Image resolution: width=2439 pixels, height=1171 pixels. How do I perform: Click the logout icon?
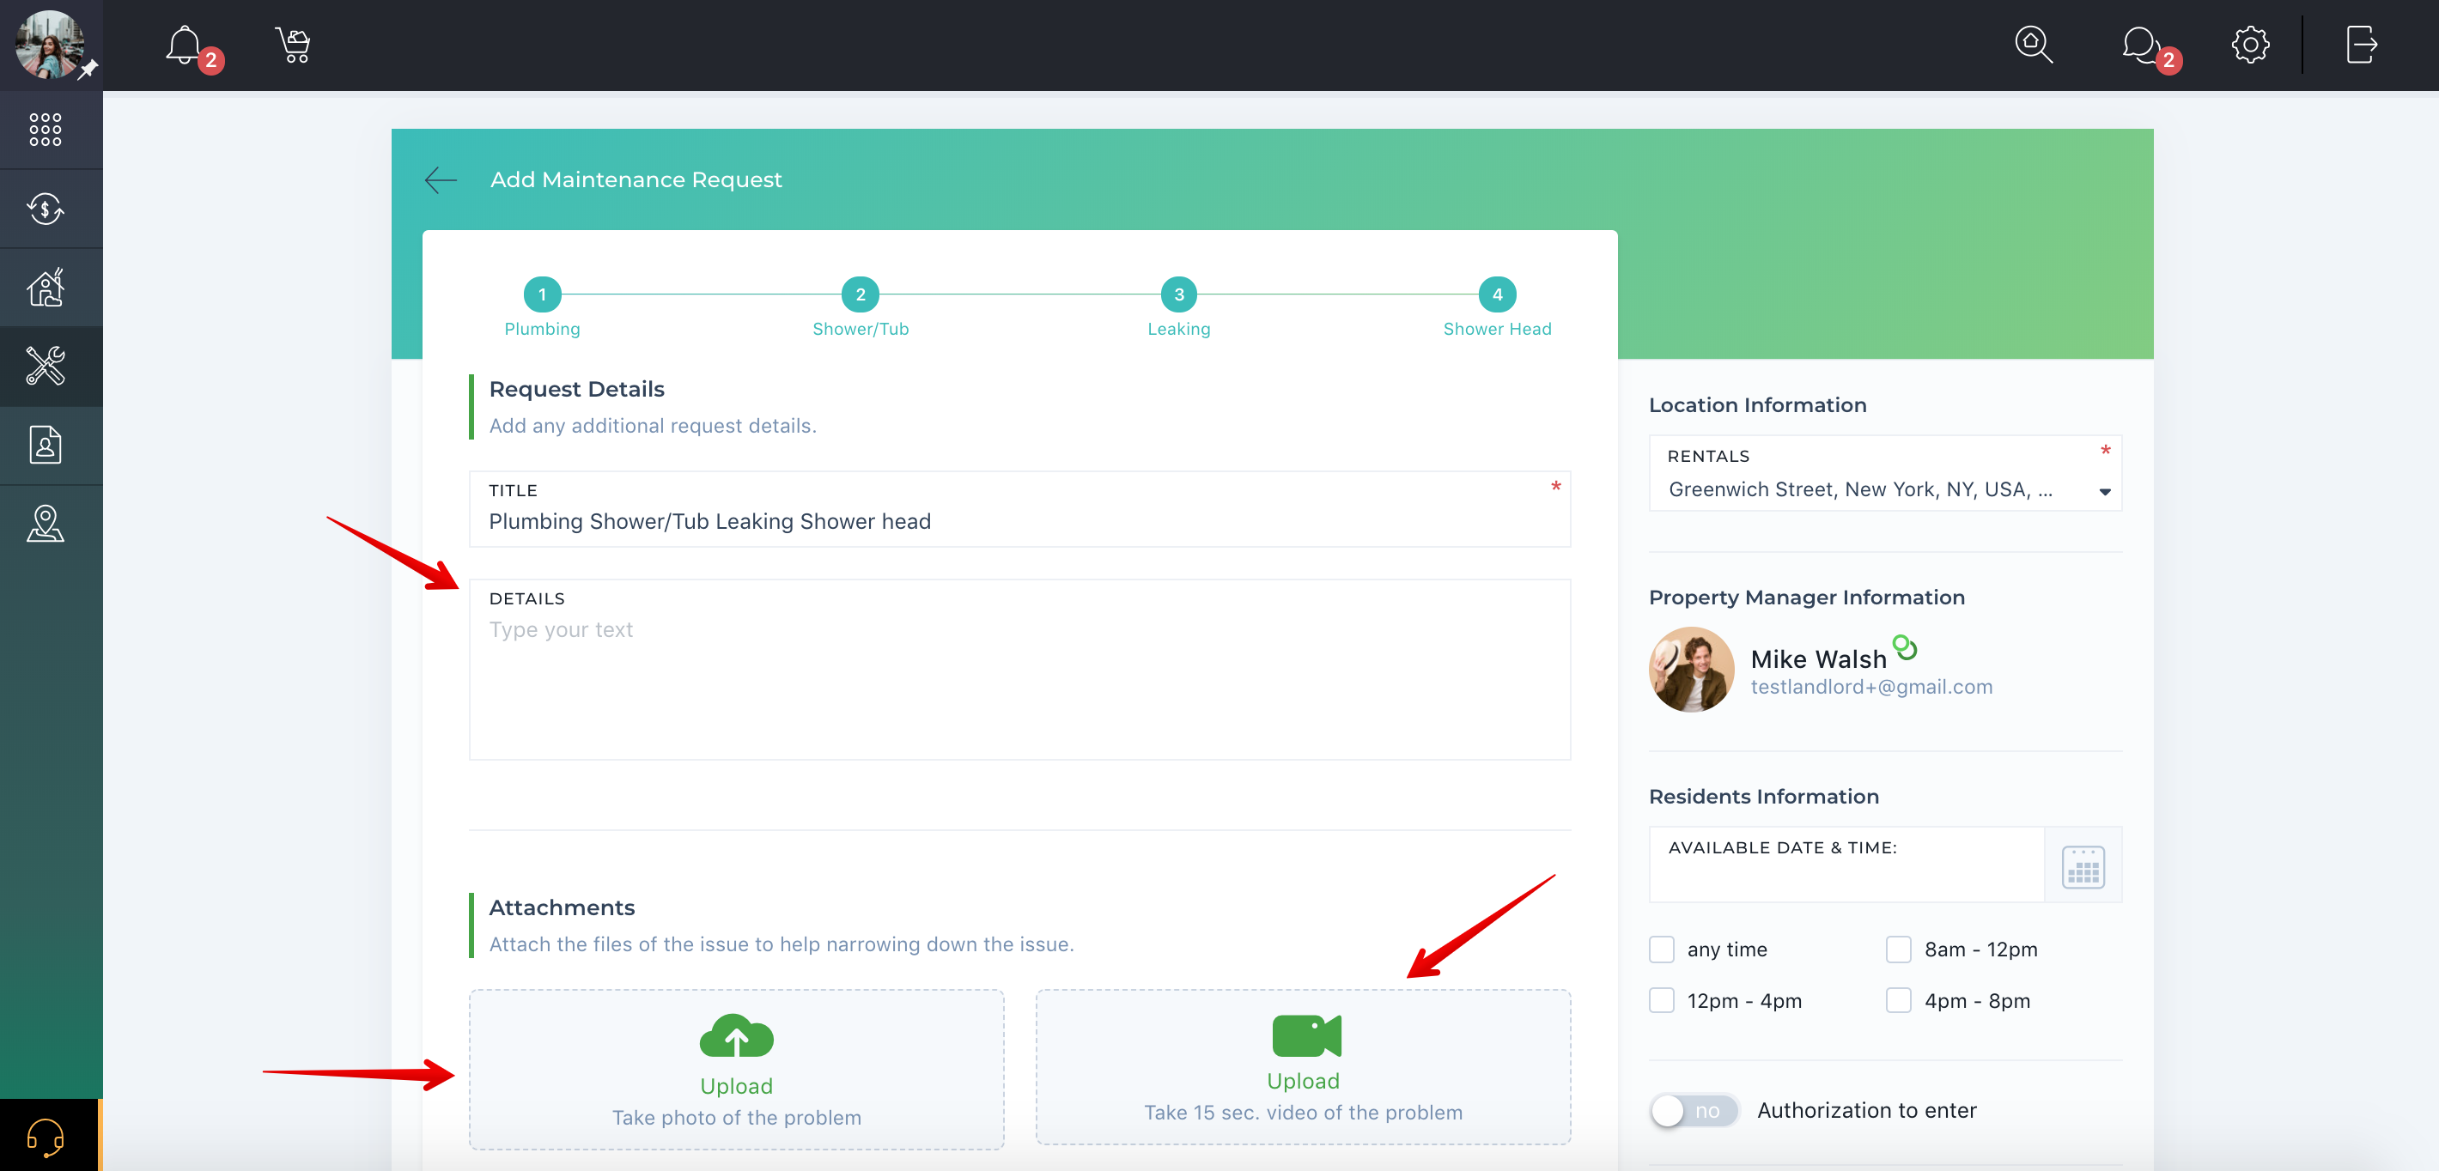point(2362,45)
